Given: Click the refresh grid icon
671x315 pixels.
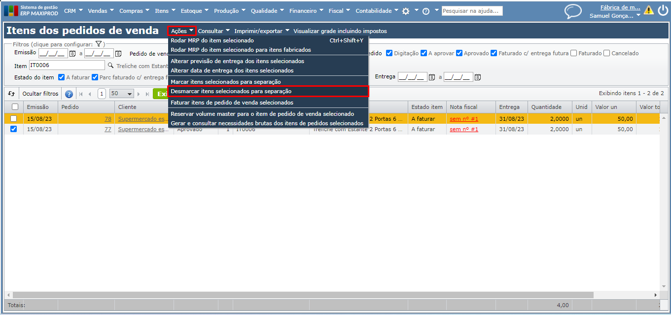Looking at the screenshot, I should pos(11,94).
